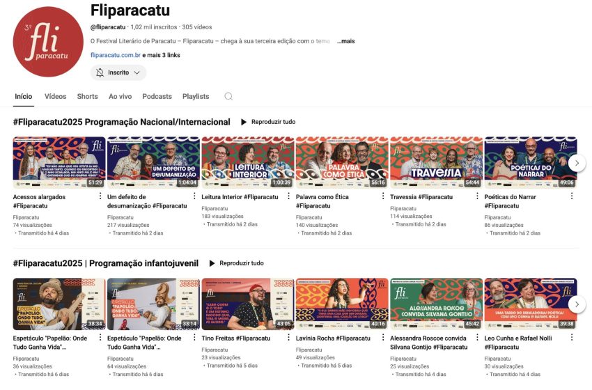Open the Acessos alargados video thumbnail
592x390 pixels.
(x=59, y=162)
